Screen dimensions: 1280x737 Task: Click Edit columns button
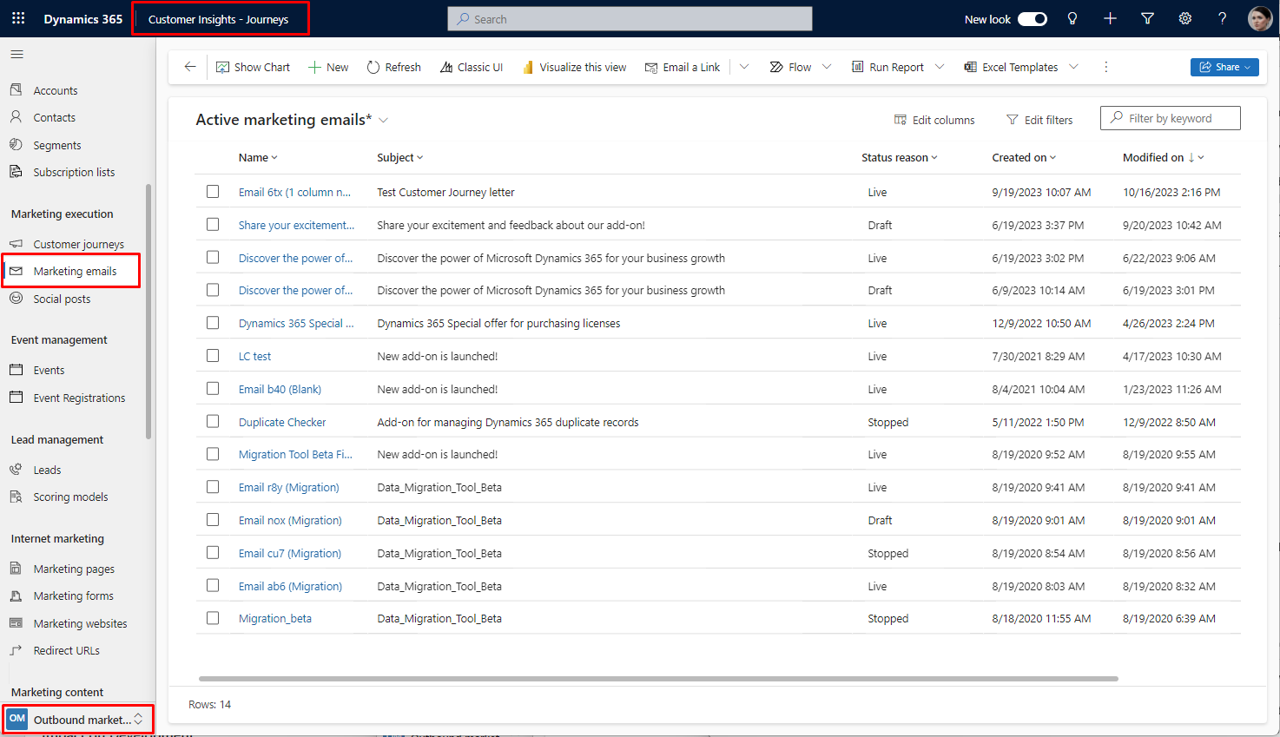934,120
